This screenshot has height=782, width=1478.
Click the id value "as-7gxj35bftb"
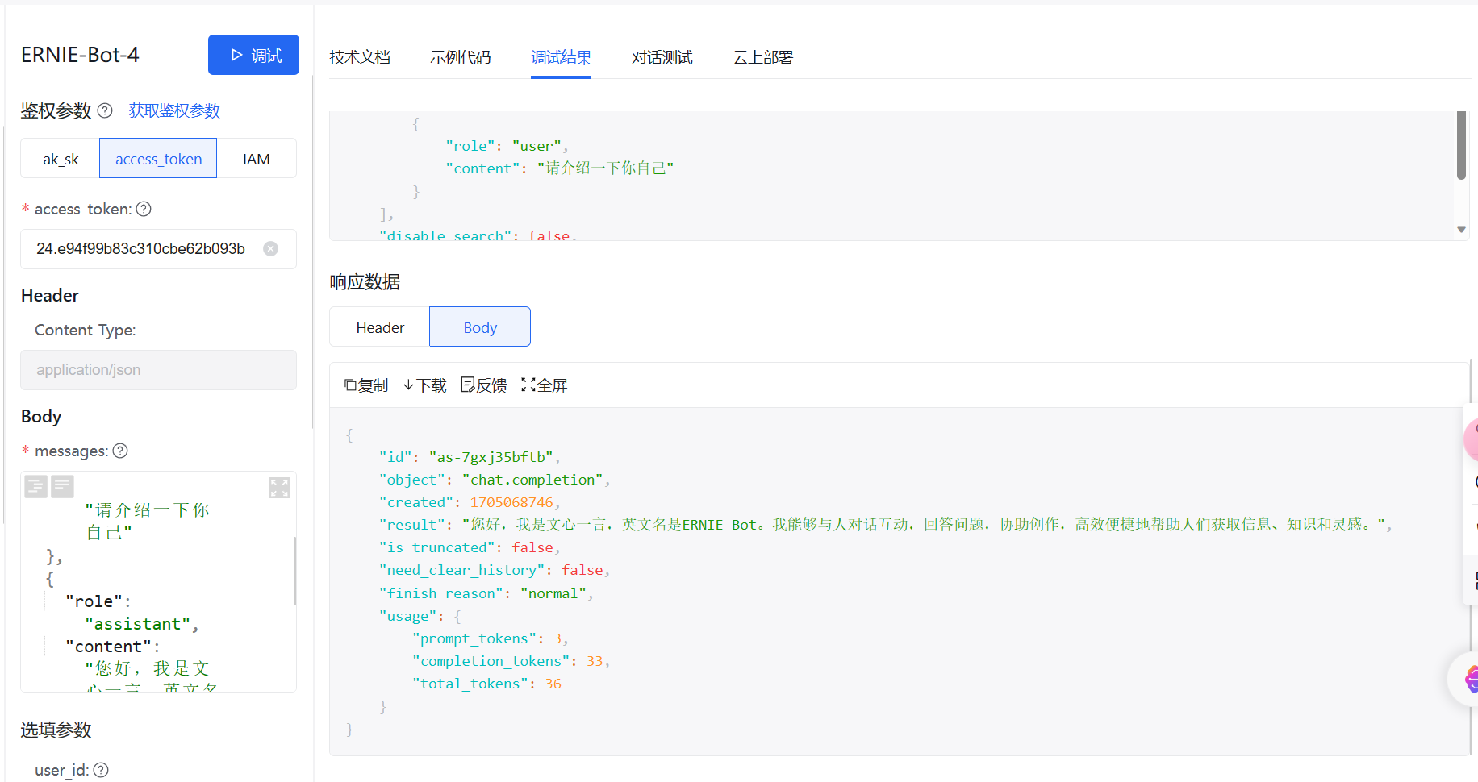pos(491,457)
